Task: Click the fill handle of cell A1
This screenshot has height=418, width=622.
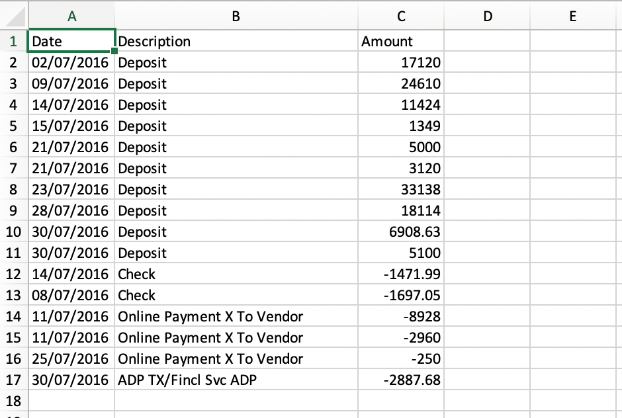Action: [x=114, y=51]
